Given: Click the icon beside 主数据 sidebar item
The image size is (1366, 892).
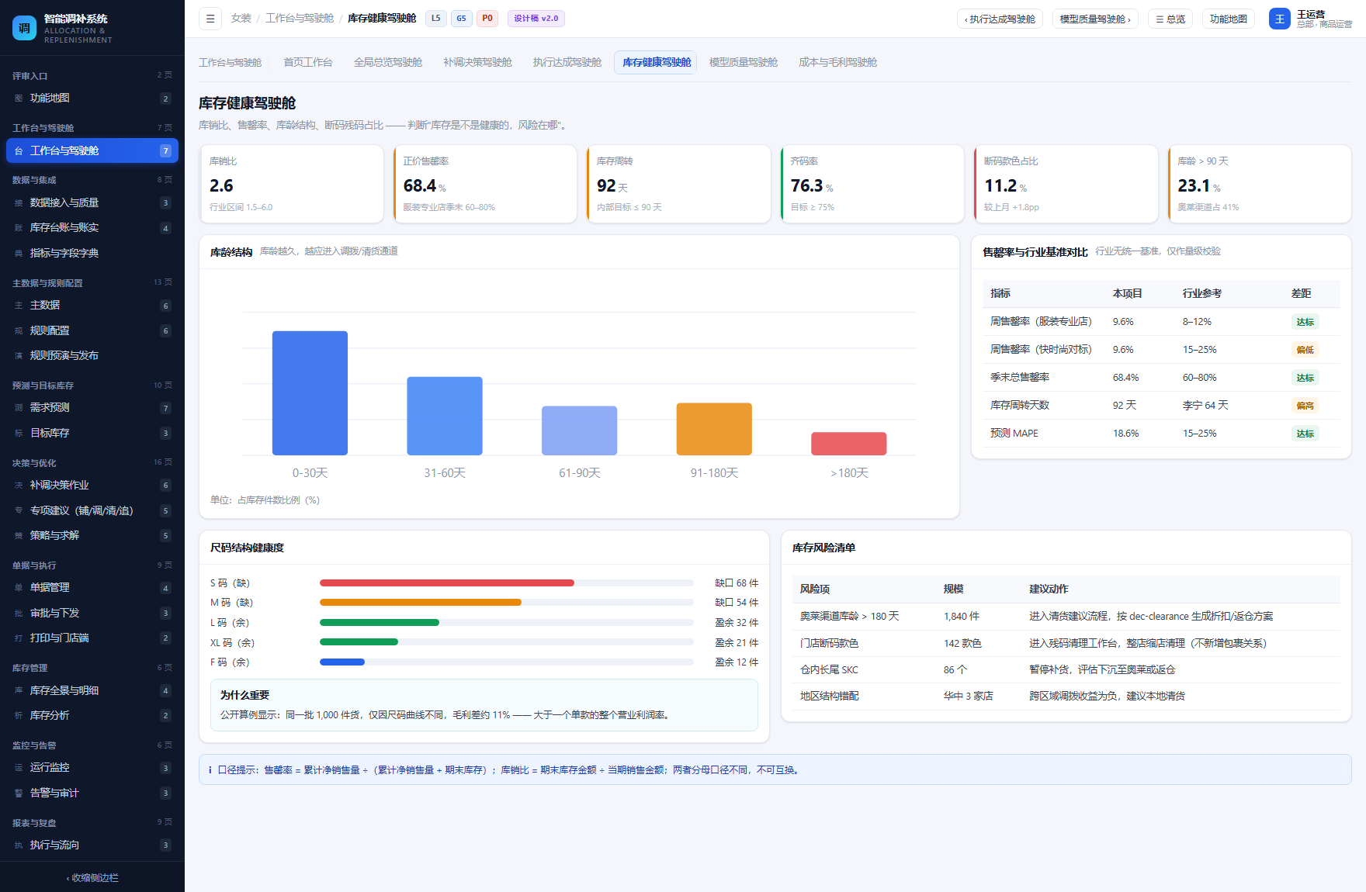Looking at the screenshot, I should point(19,306).
